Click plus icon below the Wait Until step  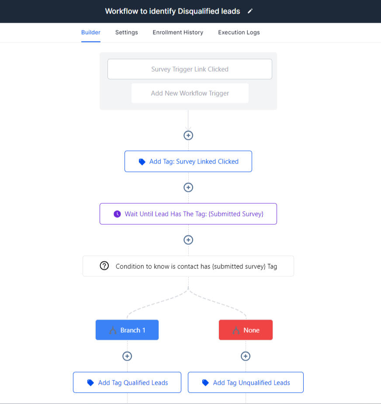pos(188,240)
